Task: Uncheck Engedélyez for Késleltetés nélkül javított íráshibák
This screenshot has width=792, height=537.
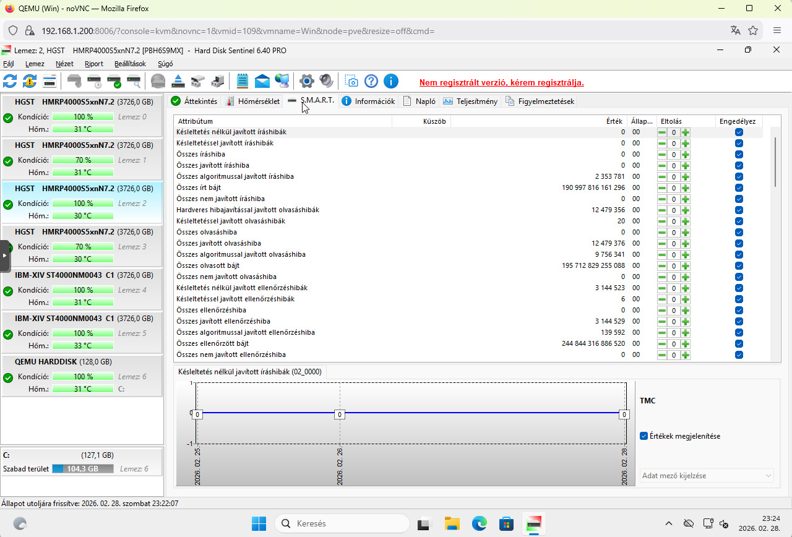Action: [x=739, y=132]
